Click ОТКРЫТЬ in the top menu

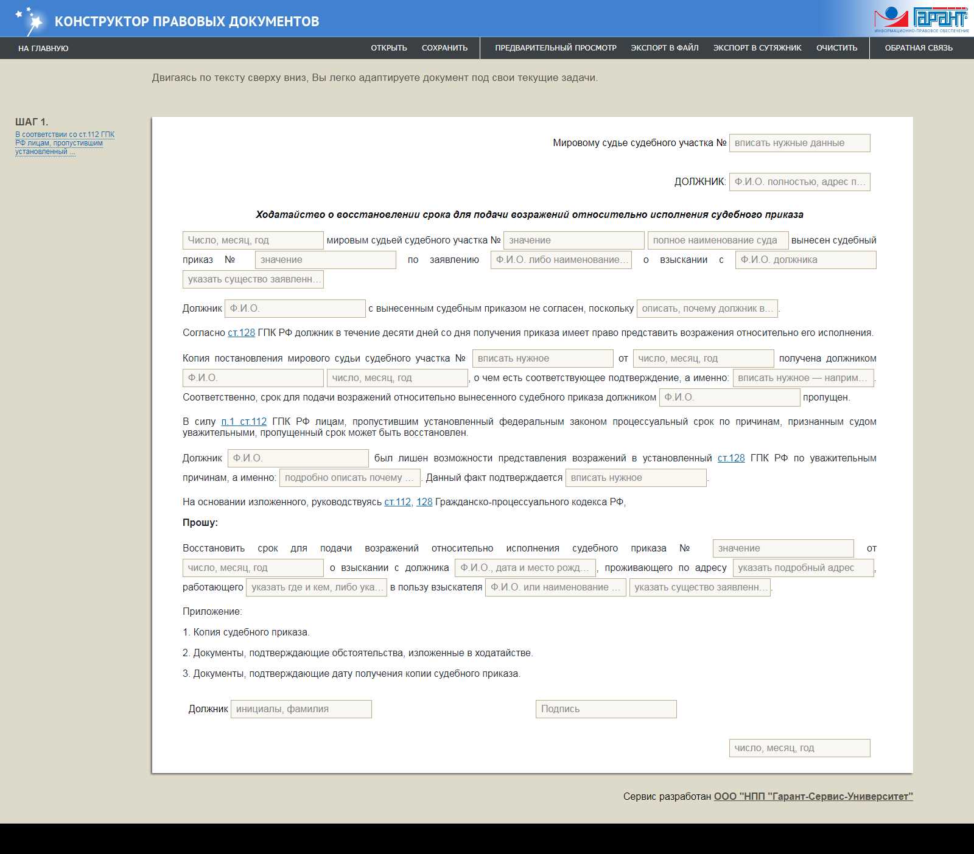pyautogui.click(x=389, y=47)
